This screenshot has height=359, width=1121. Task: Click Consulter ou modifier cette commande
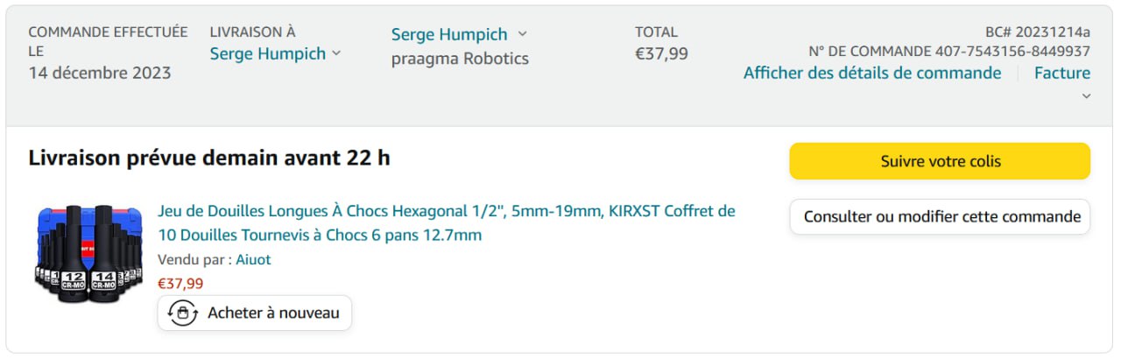940,217
